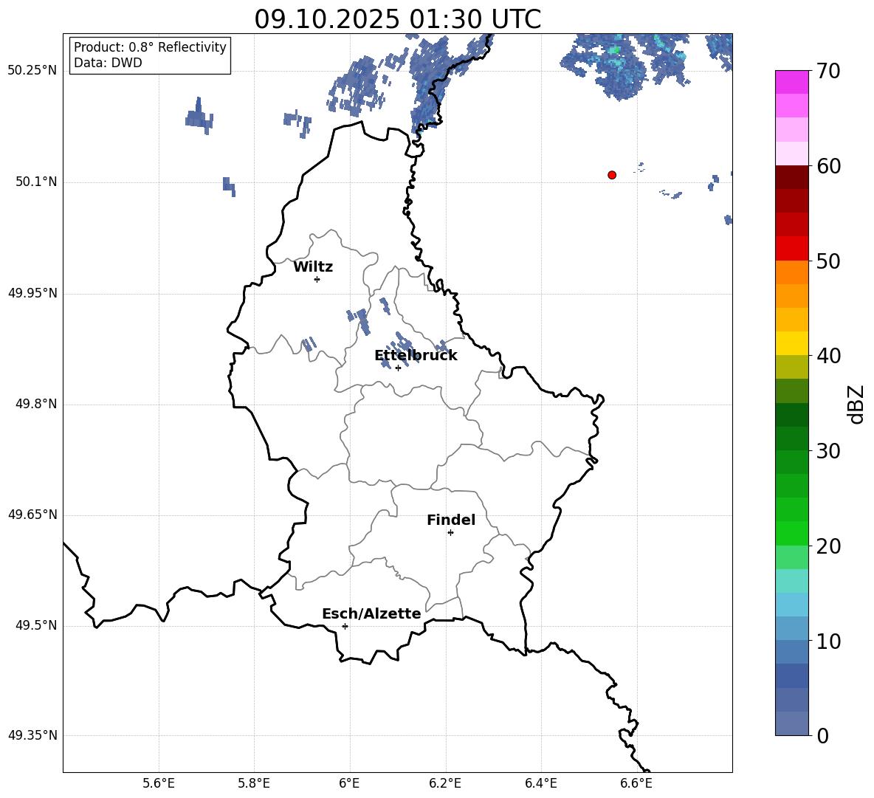Image resolution: width=874 pixels, height=798 pixels.
Task: Click the colorbar tick value 10
Action: pos(828,641)
